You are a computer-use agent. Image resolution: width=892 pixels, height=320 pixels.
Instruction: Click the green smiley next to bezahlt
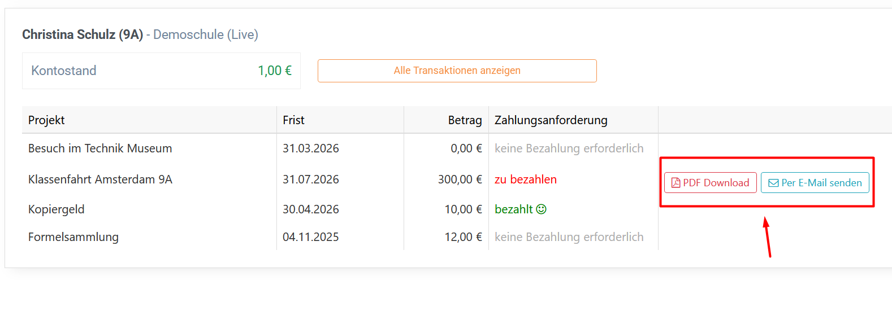pos(542,209)
